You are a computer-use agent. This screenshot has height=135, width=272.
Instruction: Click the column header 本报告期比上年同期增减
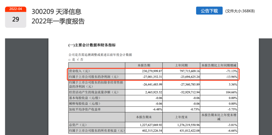219,65
